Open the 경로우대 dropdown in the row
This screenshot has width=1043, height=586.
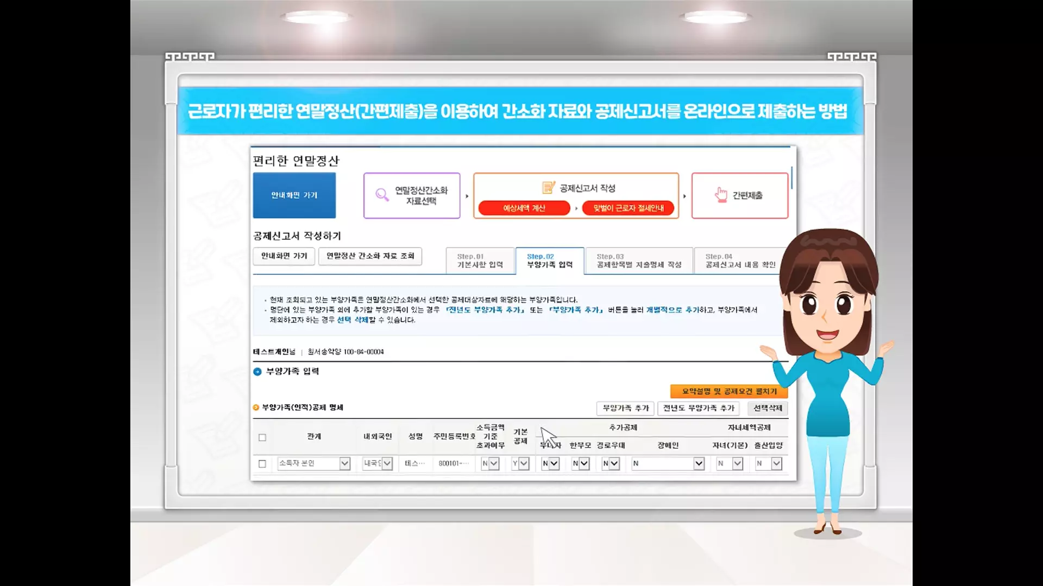(x=611, y=463)
